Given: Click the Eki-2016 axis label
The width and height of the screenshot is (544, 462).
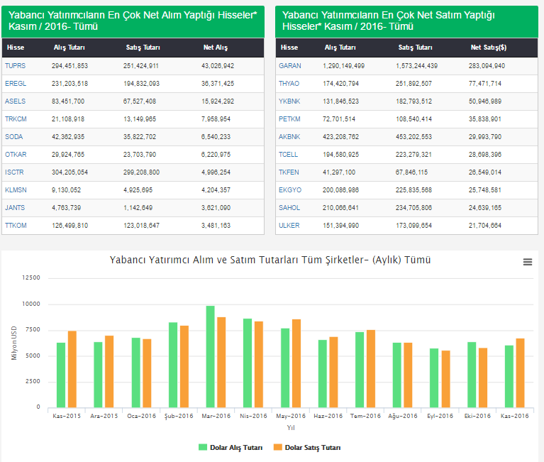Looking at the screenshot, I should point(477,416).
